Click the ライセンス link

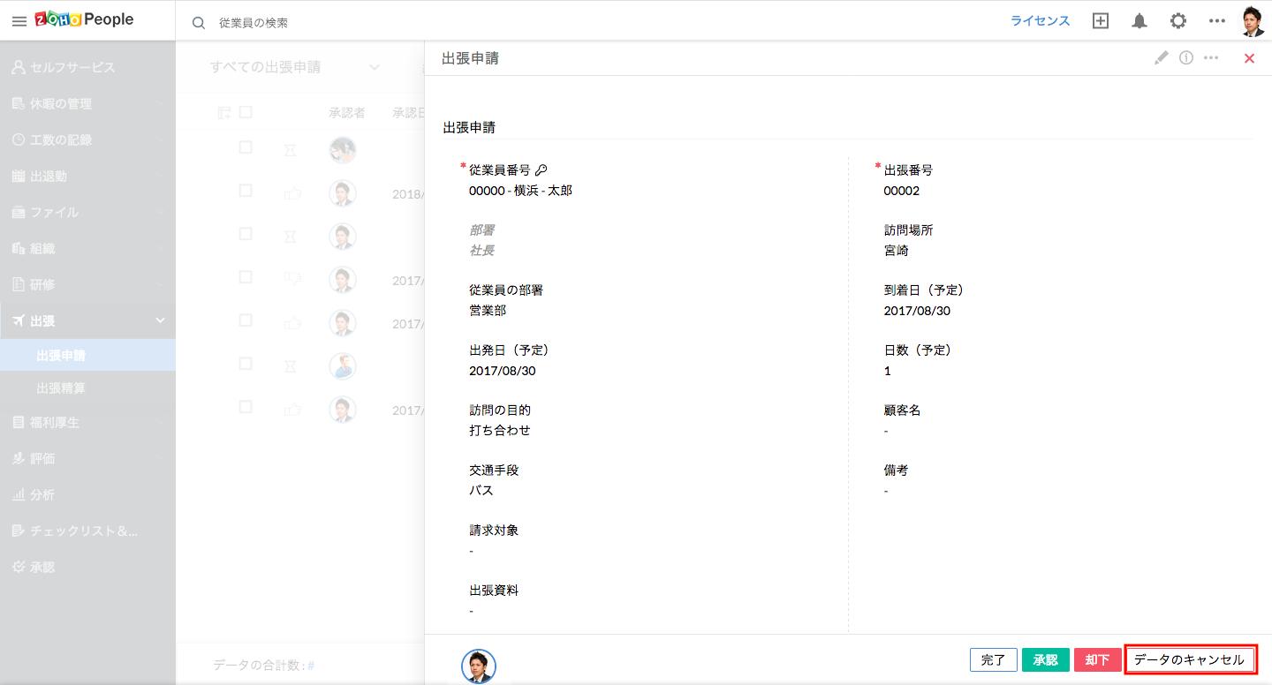pos(1041,21)
